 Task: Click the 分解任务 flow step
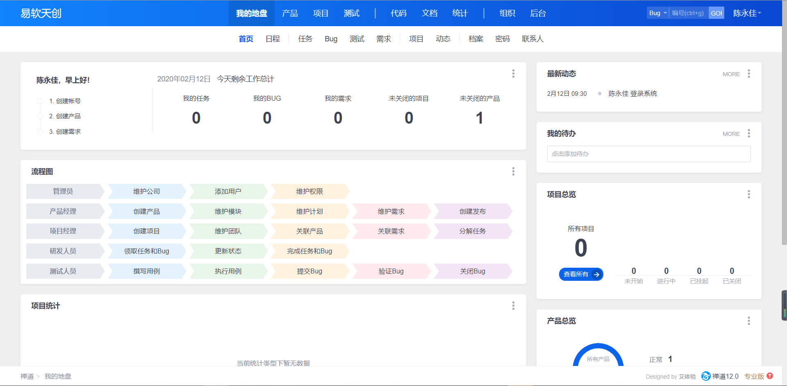[x=473, y=231]
